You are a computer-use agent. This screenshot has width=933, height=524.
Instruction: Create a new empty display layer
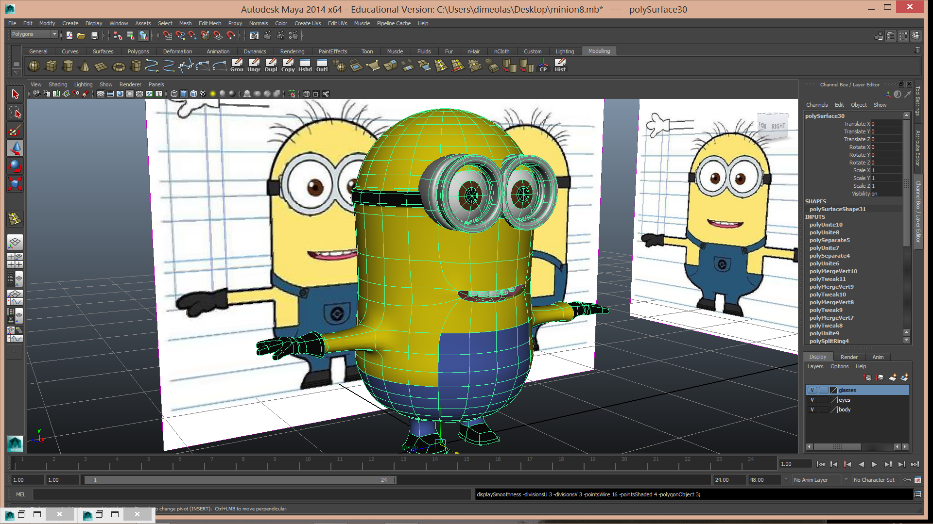[893, 377]
